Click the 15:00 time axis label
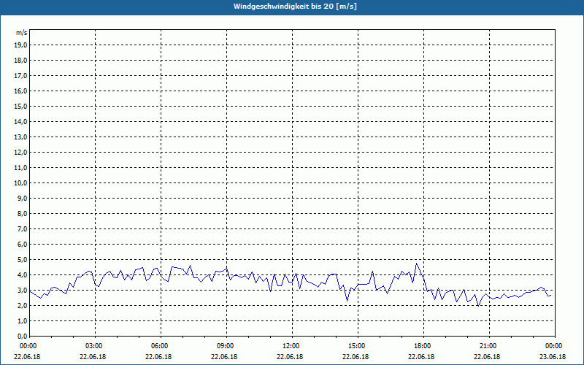This screenshot has width=584, height=365. (x=358, y=346)
